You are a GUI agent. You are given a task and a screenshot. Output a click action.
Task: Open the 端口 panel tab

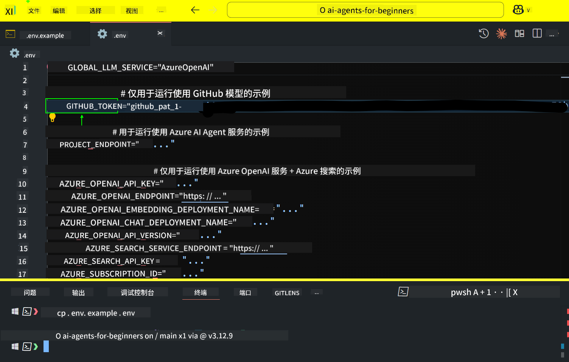click(x=245, y=292)
